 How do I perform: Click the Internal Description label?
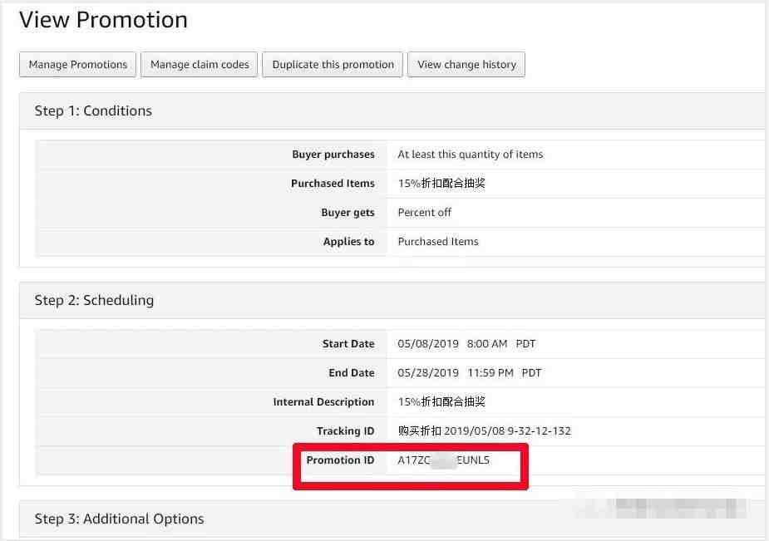(x=323, y=402)
